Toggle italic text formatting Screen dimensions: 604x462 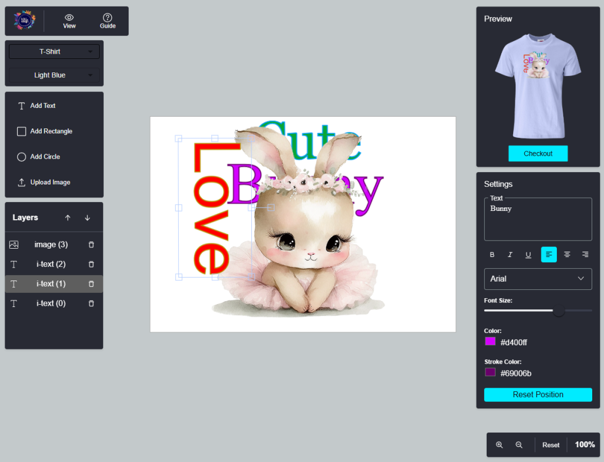[x=510, y=255]
